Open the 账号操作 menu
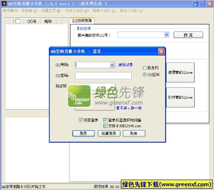This screenshot has width=214, height=190. point(10,10)
